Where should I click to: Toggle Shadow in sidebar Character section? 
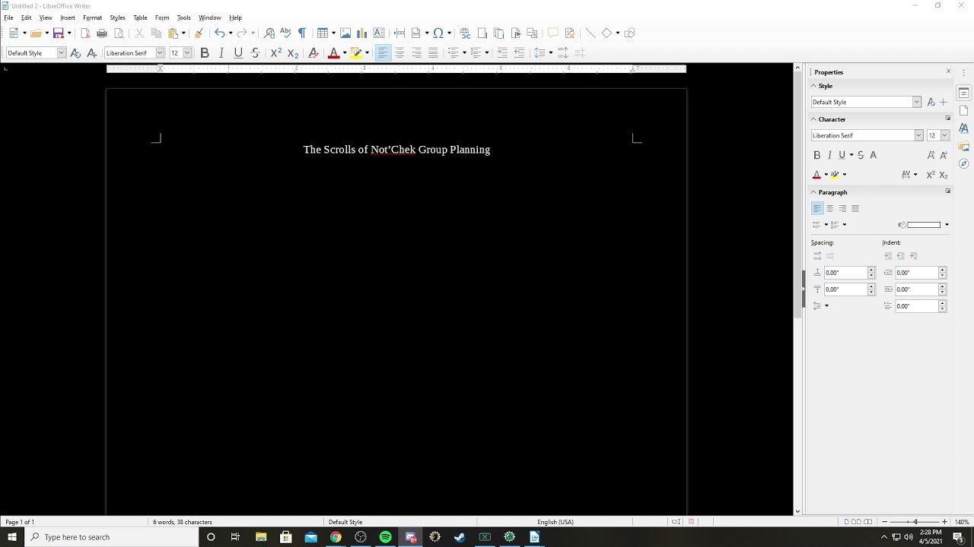[x=873, y=155]
